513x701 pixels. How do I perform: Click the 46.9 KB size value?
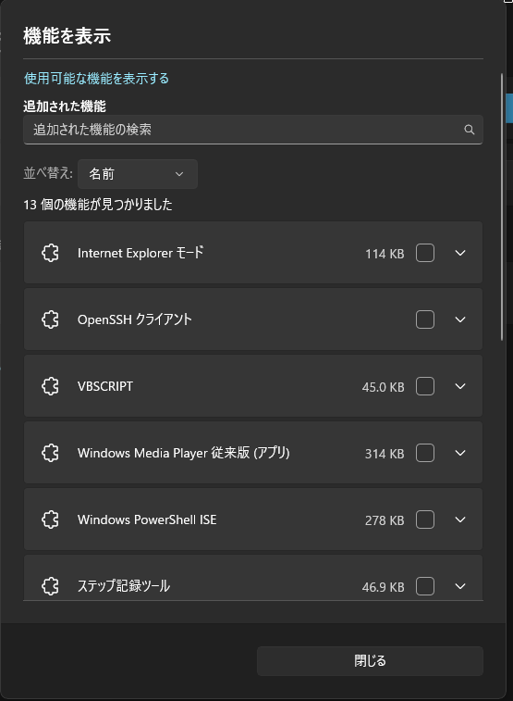click(384, 587)
